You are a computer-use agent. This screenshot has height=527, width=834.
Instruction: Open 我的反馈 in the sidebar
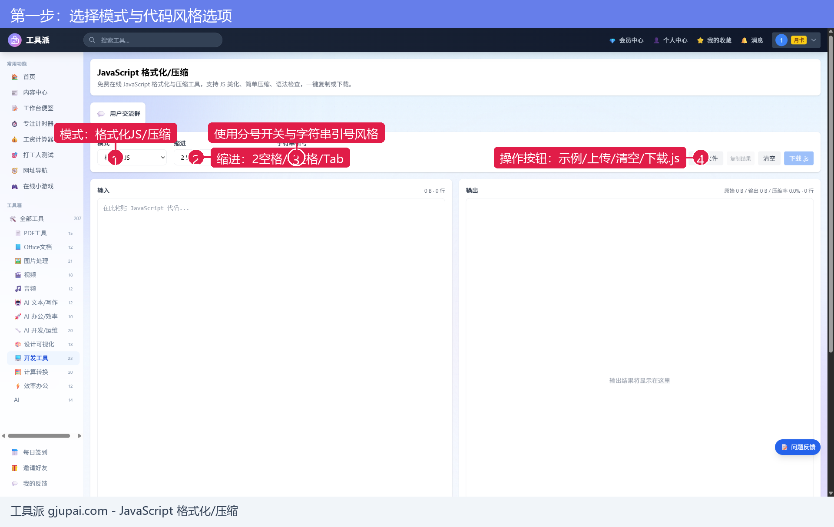[x=35, y=484]
